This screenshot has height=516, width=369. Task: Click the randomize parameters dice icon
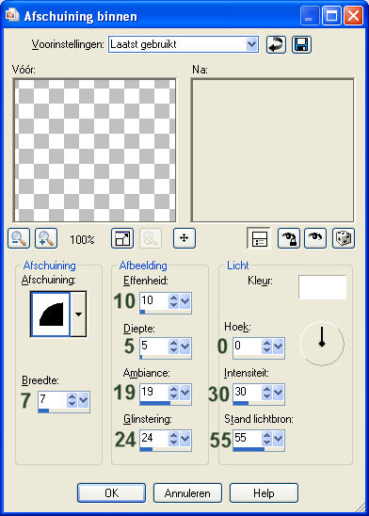coord(344,238)
